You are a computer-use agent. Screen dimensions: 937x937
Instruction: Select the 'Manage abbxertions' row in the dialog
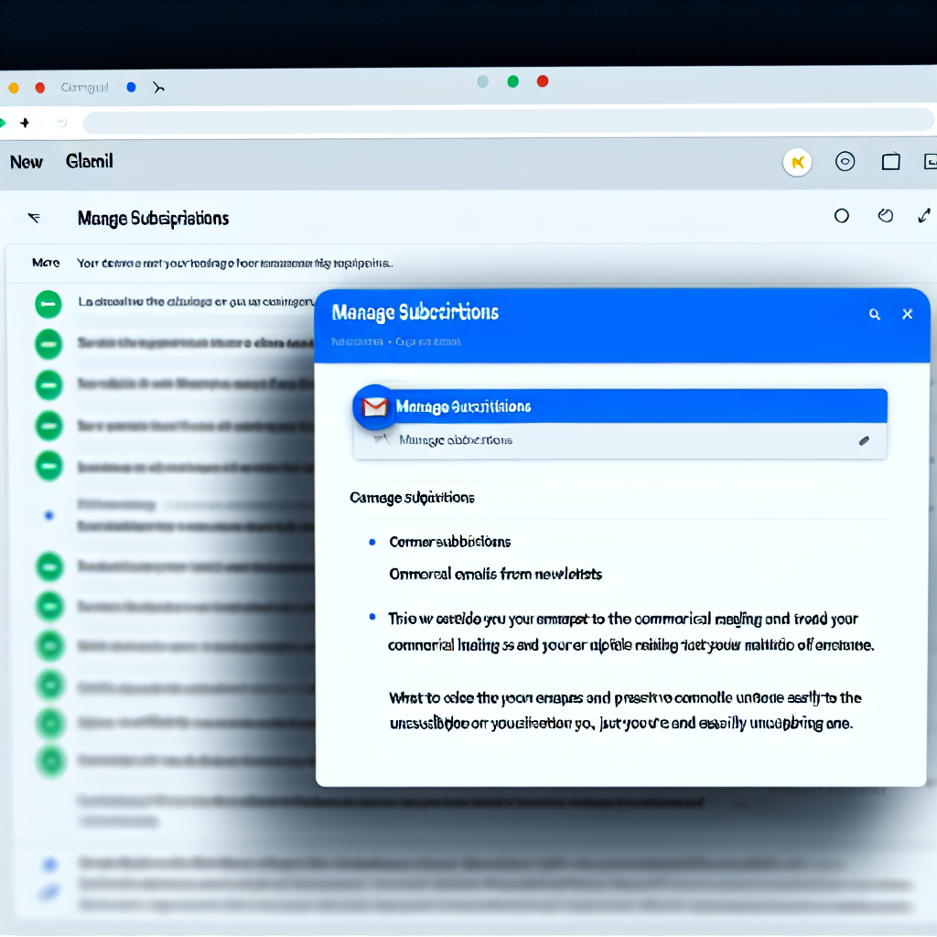(x=620, y=440)
